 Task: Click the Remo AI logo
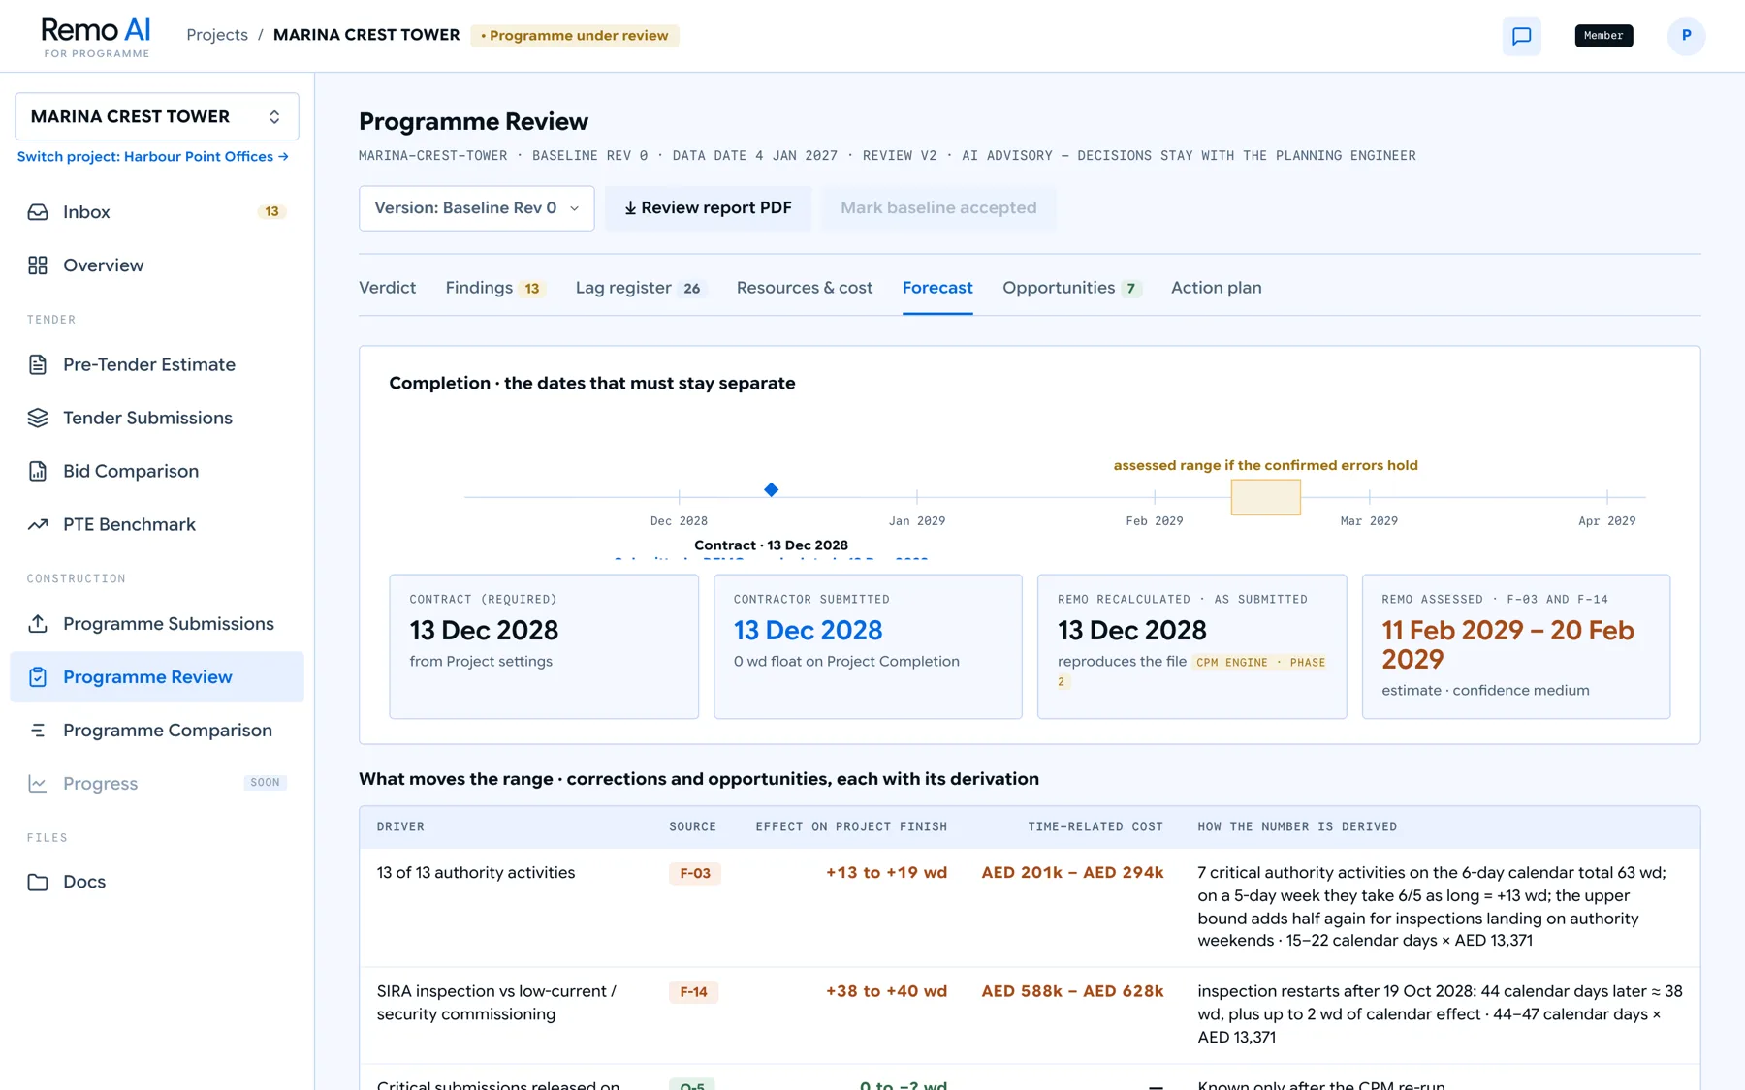pos(96,37)
